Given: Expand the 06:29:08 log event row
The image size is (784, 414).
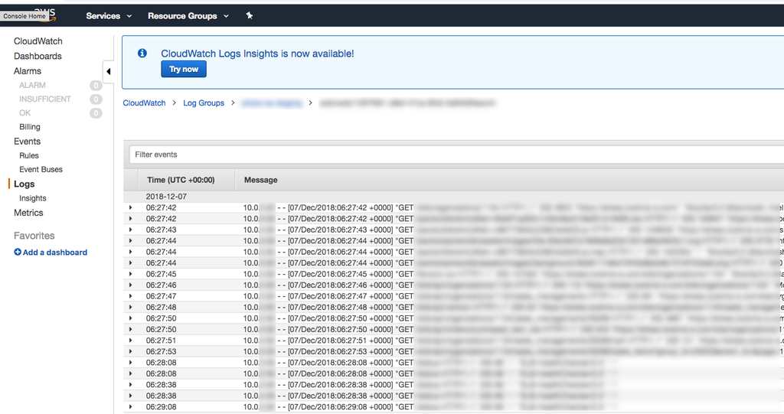Looking at the screenshot, I should pyautogui.click(x=130, y=407).
